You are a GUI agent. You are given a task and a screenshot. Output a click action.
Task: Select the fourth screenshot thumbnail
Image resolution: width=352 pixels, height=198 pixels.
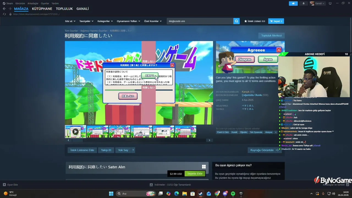pyautogui.click(x=141, y=131)
